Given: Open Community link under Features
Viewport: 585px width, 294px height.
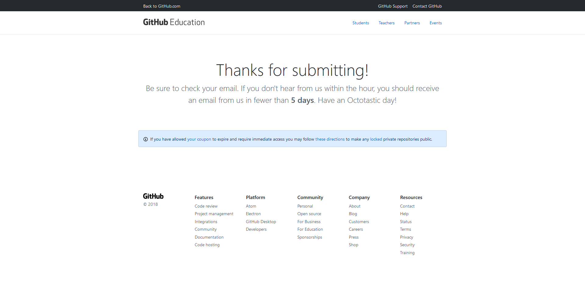Looking at the screenshot, I should pos(206,229).
